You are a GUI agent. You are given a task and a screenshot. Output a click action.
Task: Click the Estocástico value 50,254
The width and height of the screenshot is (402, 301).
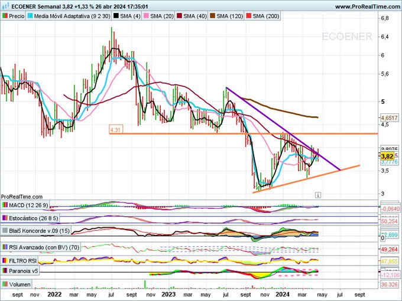coord(389,221)
